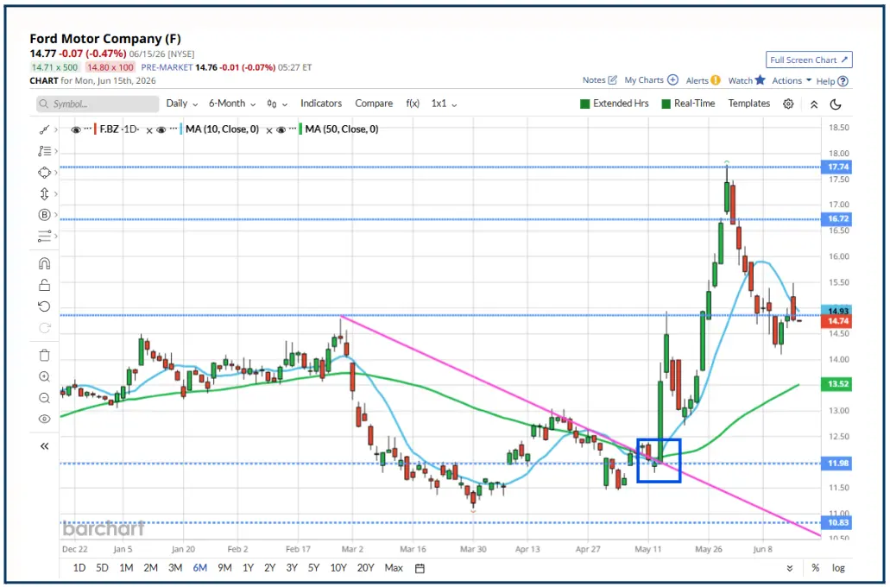
Task: Toggle log scale button
Action: tap(838, 568)
